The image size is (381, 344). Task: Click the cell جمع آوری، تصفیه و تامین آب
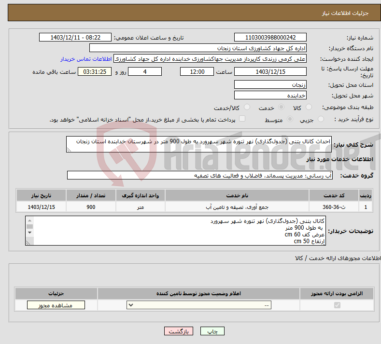click(237, 207)
